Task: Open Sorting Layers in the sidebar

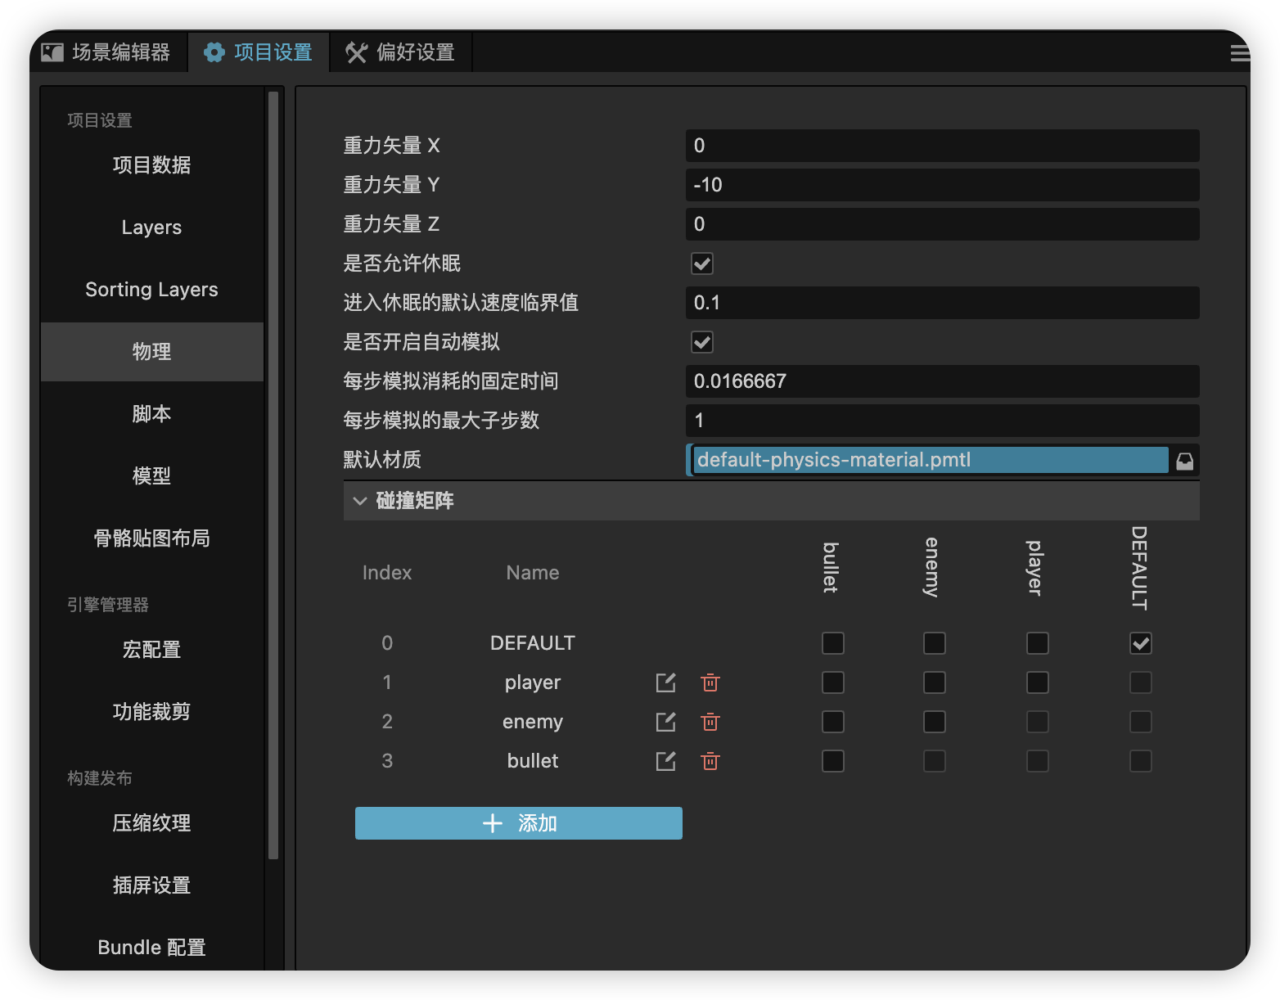Action: pos(151,290)
